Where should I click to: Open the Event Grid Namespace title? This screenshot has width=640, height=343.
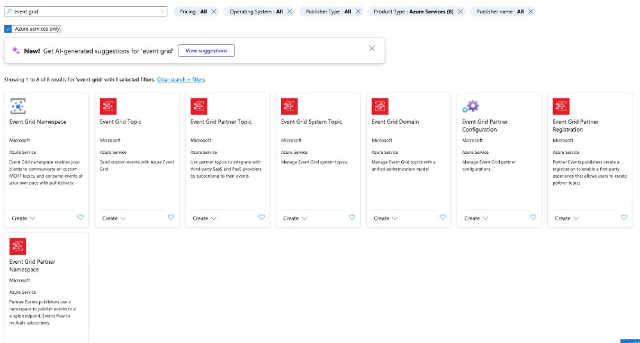38,122
